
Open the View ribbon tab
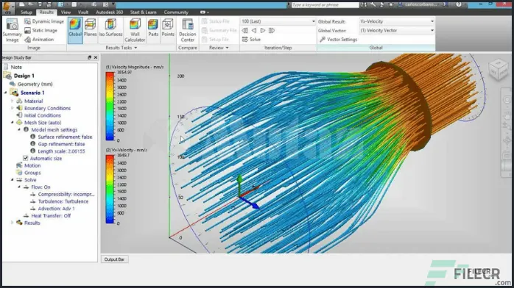click(x=66, y=12)
